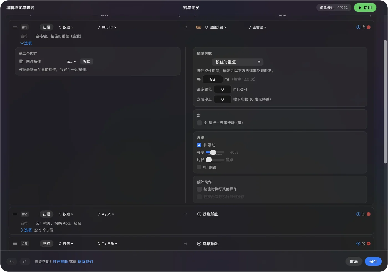Image resolution: width=388 pixels, height=272 pixels.
Task: Remove binding #1 with the red minus icon
Action: [369, 27]
